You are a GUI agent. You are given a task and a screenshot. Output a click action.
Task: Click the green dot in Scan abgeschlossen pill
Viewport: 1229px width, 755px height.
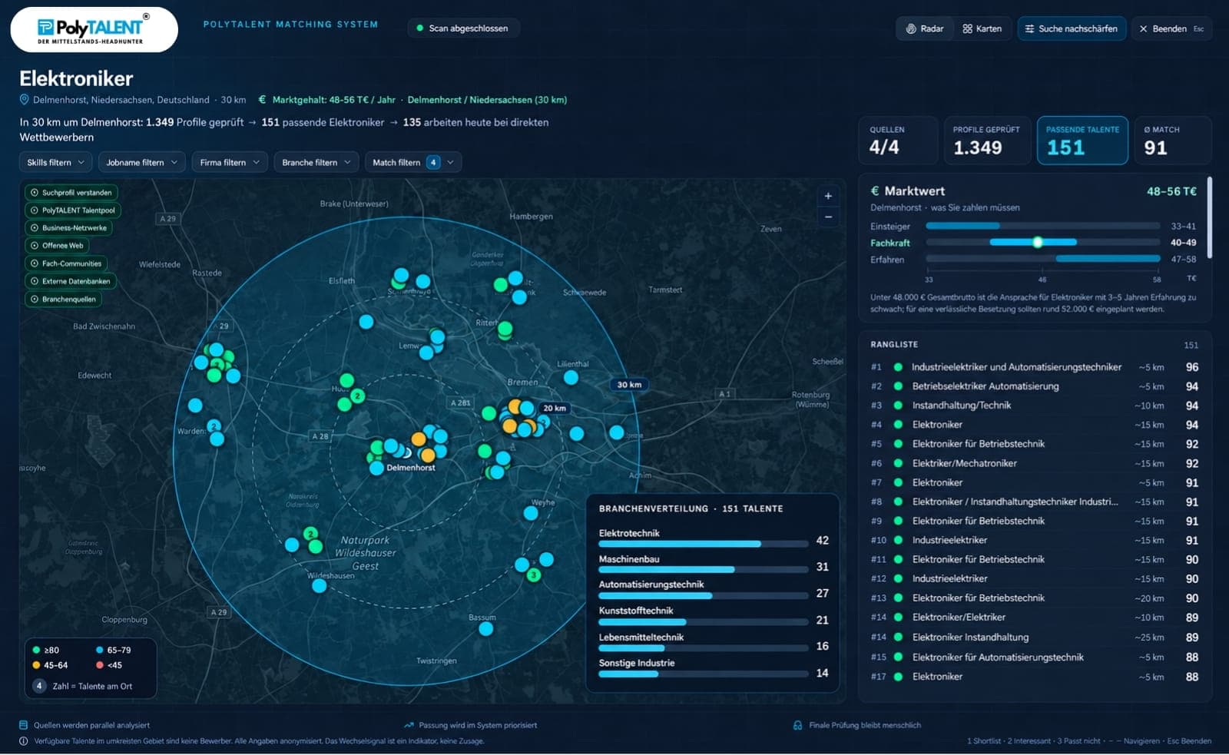420,28
